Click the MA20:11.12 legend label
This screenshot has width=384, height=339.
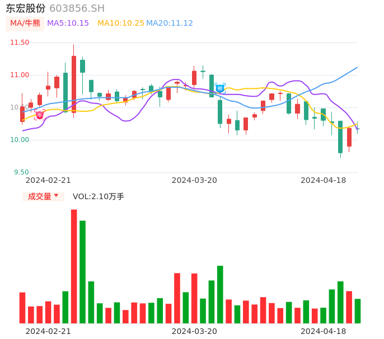click(x=170, y=23)
